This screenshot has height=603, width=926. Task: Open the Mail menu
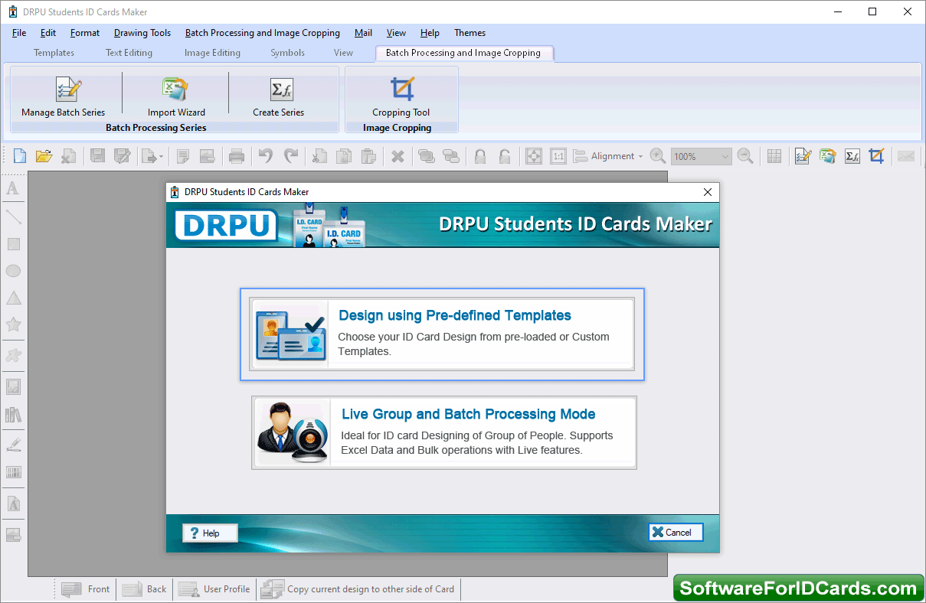point(364,33)
